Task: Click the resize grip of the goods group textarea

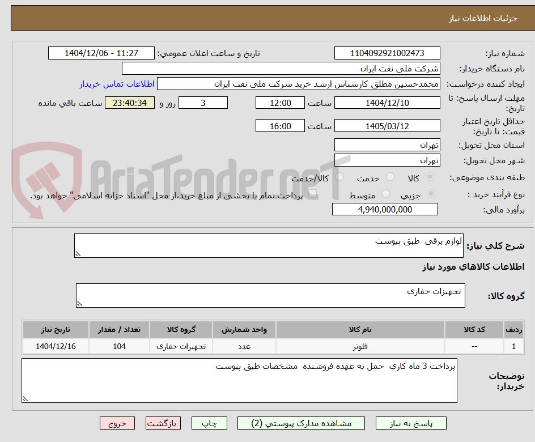Action: point(79,304)
